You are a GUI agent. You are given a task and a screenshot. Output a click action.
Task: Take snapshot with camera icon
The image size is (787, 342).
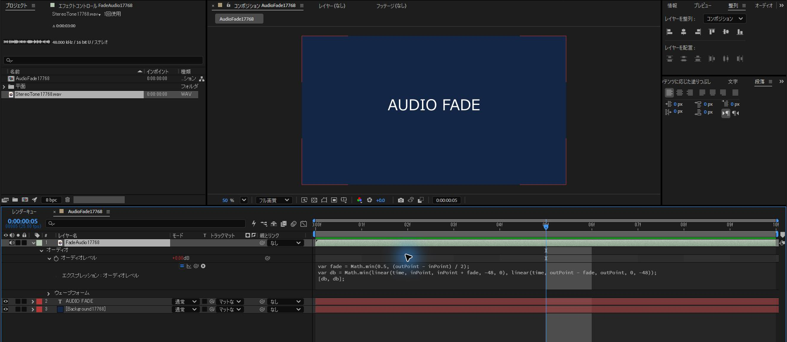click(401, 200)
